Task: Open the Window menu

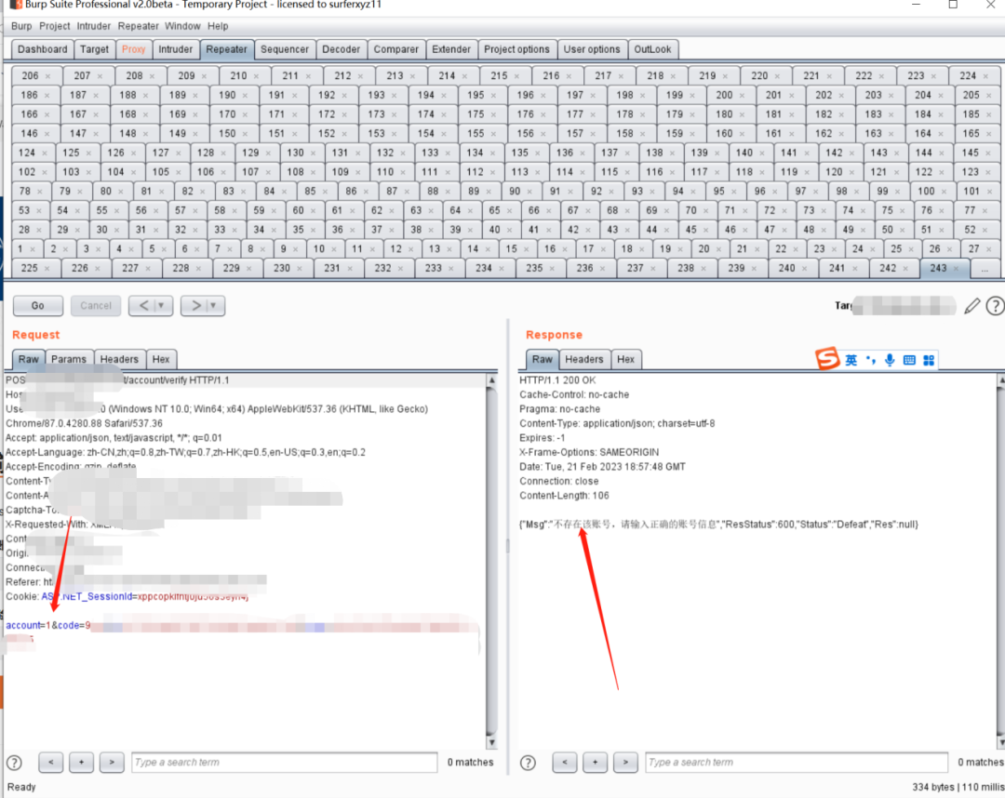Action: [x=182, y=26]
